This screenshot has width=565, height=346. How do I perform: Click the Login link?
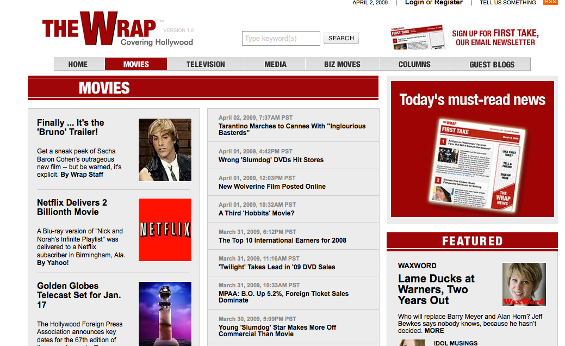(414, 3)
